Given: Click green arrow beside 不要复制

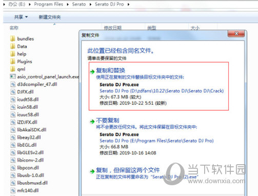Looking at the screenshot, I should [x=92, y=122].
